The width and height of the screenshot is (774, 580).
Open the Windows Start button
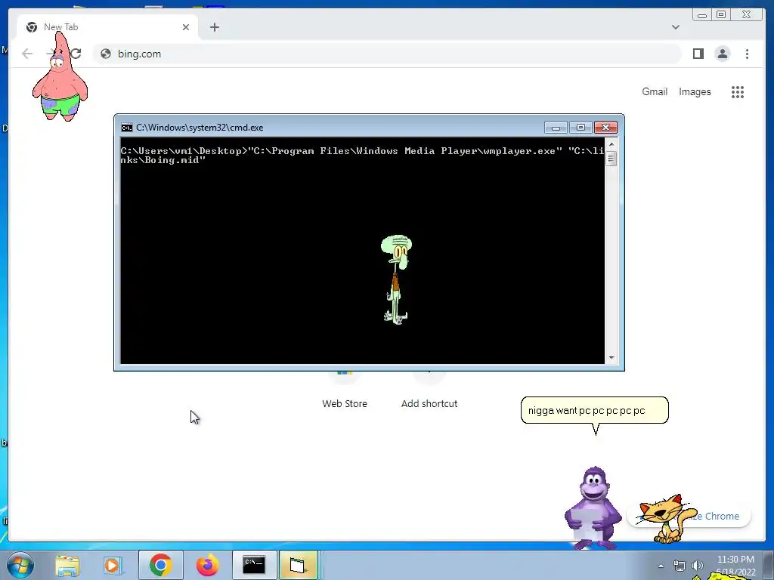click(20, 565)
